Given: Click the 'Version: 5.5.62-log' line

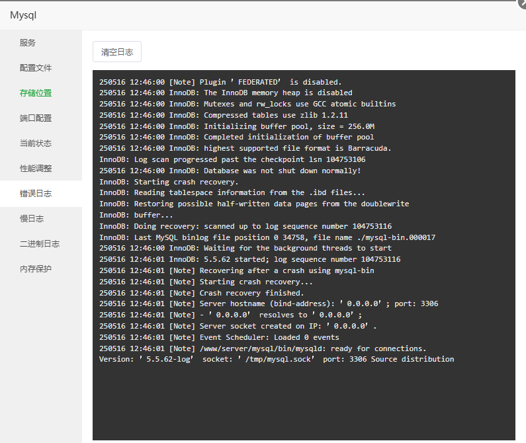Looking at the screenshot, I should [277, 359].
